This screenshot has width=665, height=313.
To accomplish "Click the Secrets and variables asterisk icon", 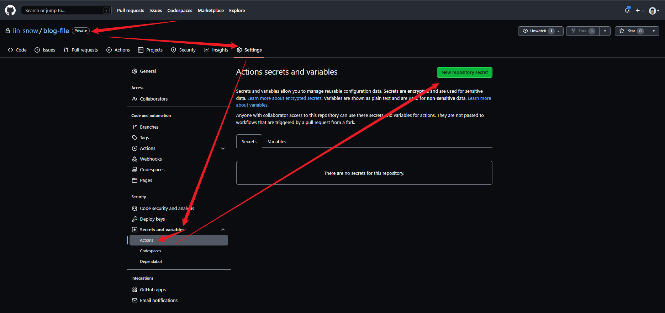I will pos(134,230).
